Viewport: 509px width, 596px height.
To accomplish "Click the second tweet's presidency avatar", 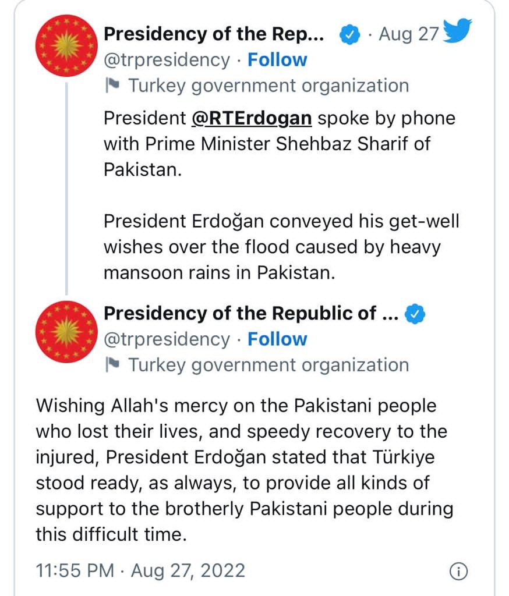I will pyautogui.click(x=66, y=332).
